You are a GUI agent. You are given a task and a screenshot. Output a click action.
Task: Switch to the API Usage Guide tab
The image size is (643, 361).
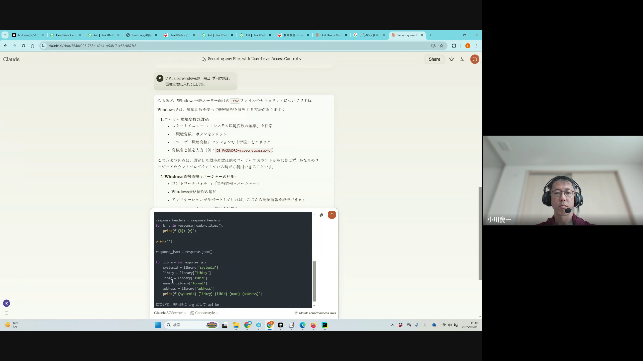click(331, 35)
